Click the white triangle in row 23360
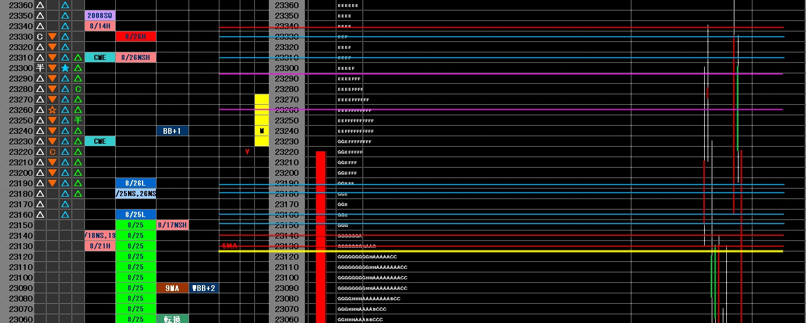 (x=40, y=5)
